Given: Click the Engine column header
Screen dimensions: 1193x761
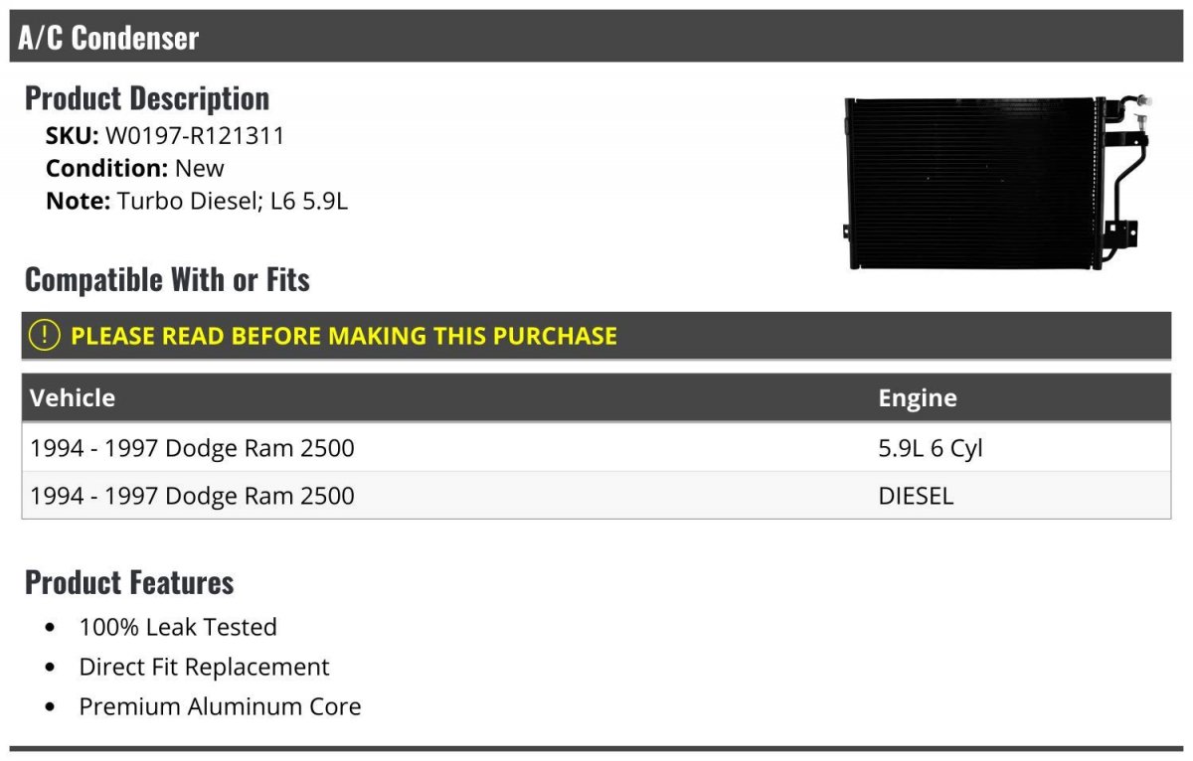Looking at the screenshot, I should (x=918, y=398).
